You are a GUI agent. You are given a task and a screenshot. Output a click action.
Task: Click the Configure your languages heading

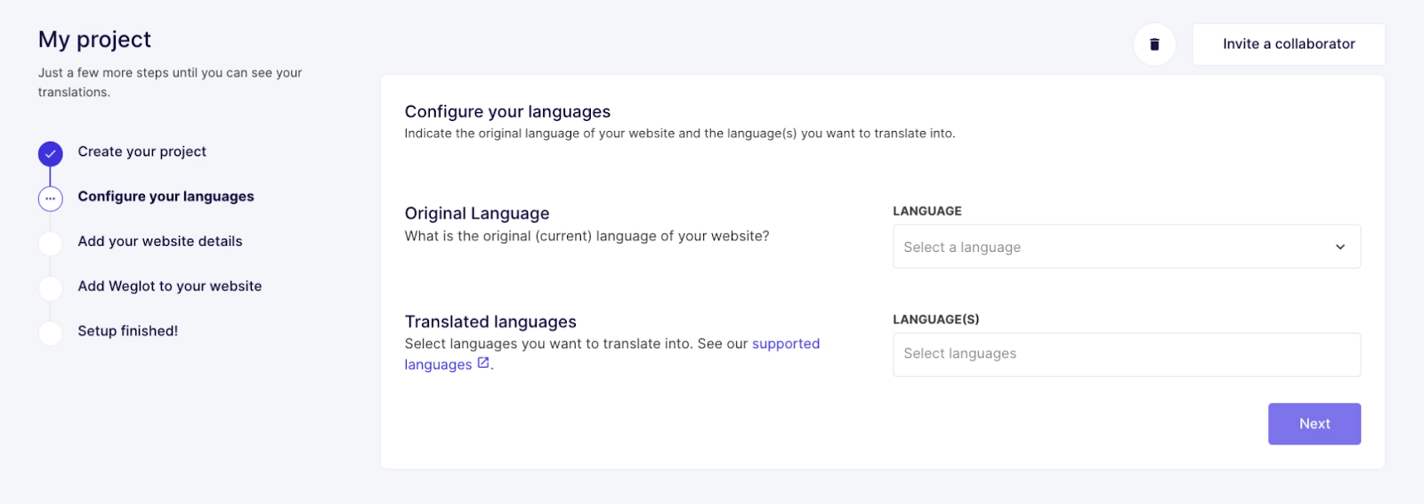pyautogui.click(x=507, y=112)
